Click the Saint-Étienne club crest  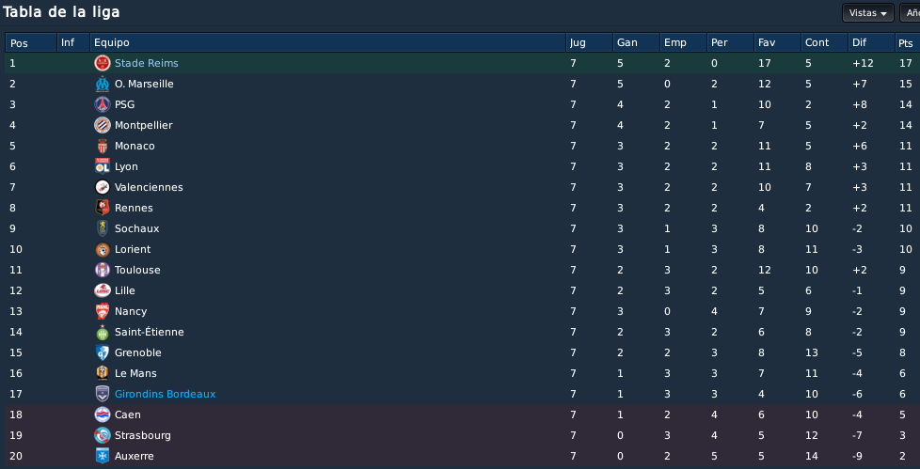(x=103, y=333)
